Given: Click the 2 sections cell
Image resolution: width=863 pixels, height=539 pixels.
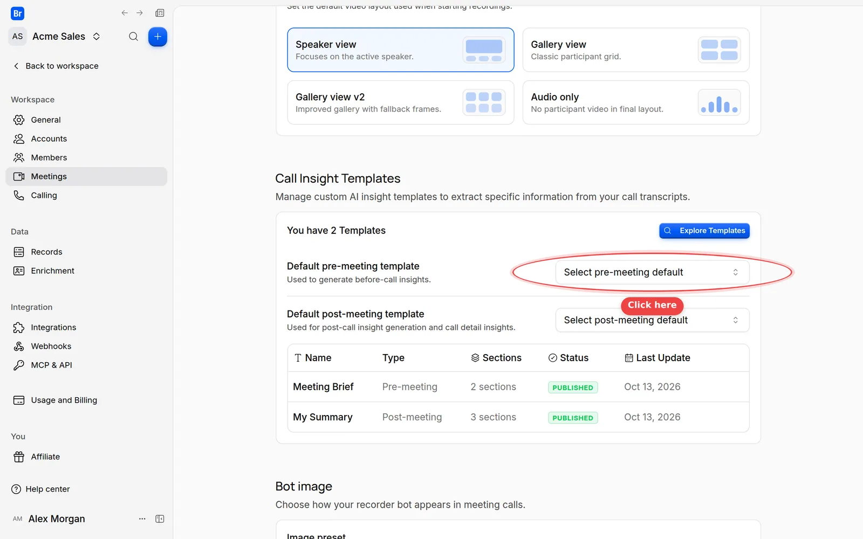Looking at the screenshot, I should tap(494, 387).
